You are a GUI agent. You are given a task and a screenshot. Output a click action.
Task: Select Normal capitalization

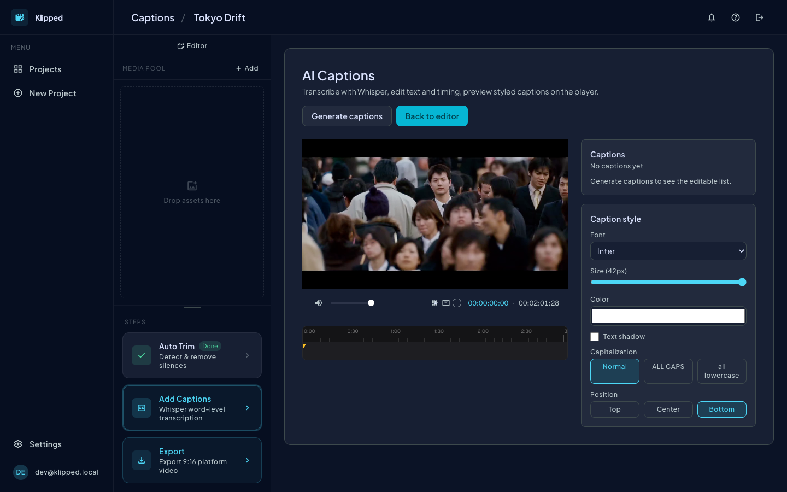615,371
